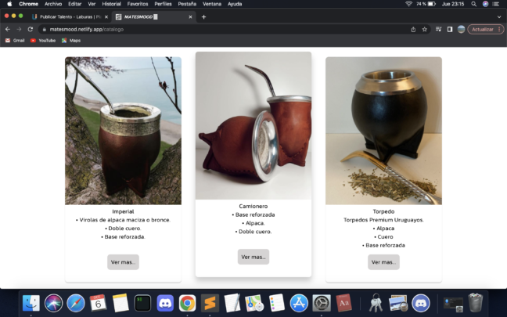This screenshot has width=507, height=317.
Task: Open App Store from the dock
Action: [299, 303]
